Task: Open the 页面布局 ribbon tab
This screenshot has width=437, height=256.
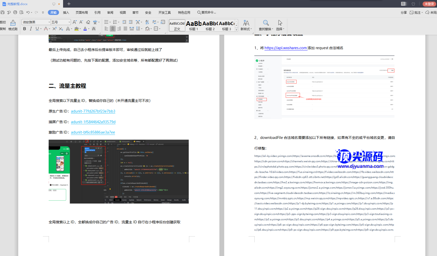Action: (82, 12)
